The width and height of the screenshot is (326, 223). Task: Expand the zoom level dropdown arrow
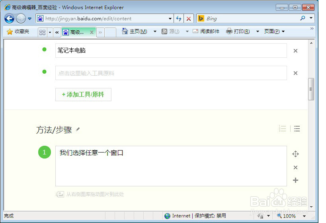tap(305, 216)
